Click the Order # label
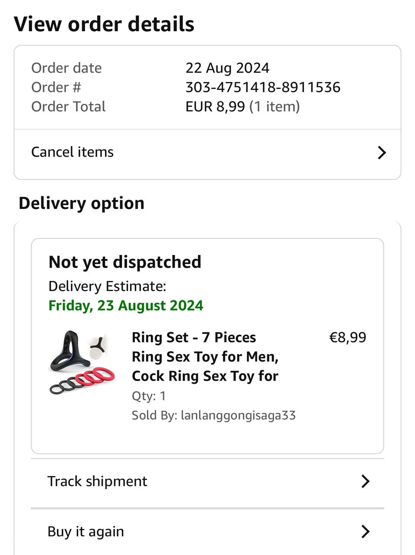The height and width of the screenshot is (555, 415). coord(56,87)
